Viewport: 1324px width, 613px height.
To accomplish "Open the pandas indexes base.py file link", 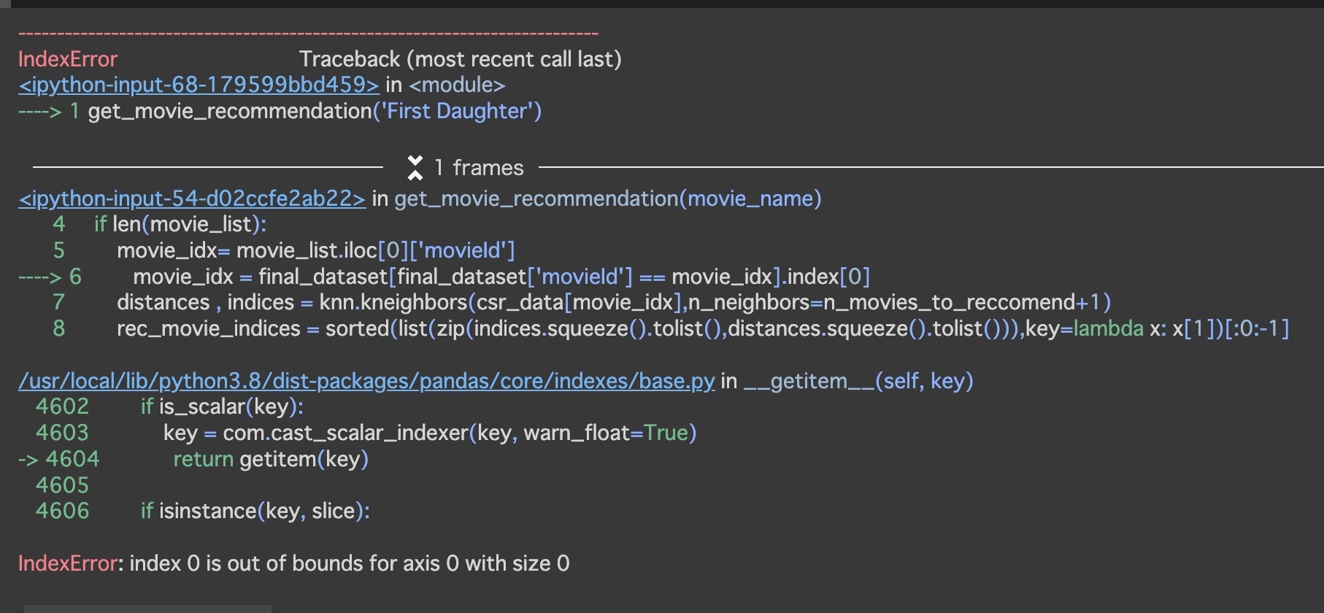I will 366,381.
